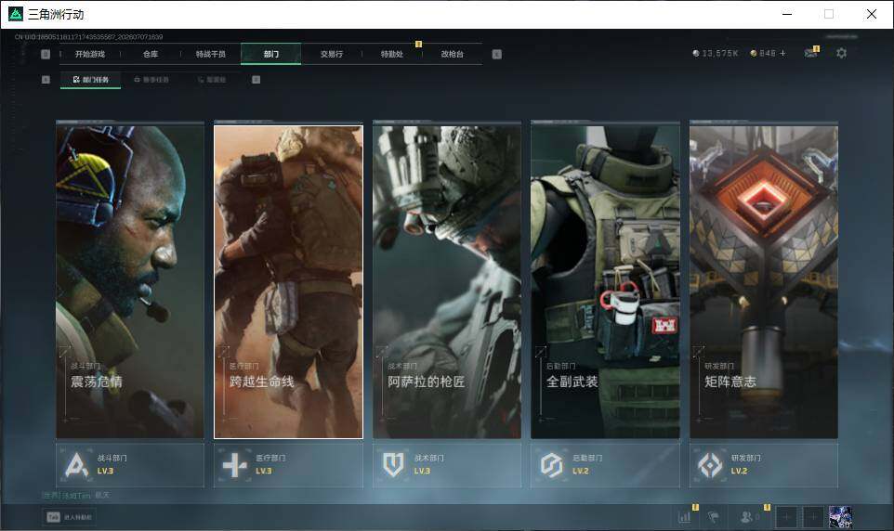The width and height of the screenshot is (894, 531).
Task: Open the 跨越生命线 medical department card
Action: 288,282
